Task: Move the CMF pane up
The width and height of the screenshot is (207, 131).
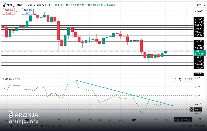Action: [175, 79]
